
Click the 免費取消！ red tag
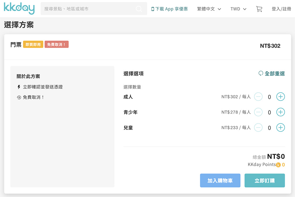coord(57,44)
